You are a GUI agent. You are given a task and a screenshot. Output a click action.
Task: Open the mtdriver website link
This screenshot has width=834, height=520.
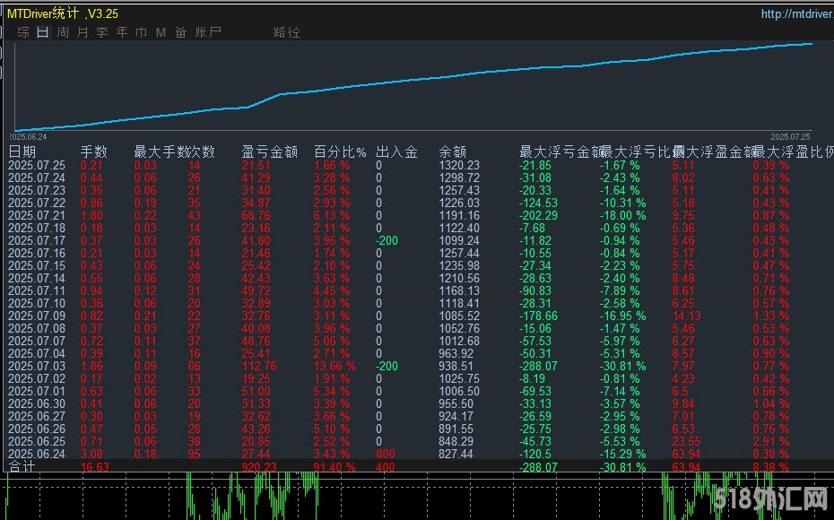[x=796, y=13]
